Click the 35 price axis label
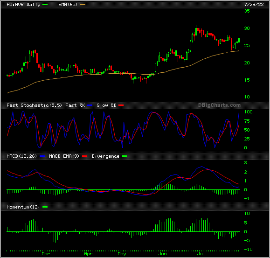 click(x=247, y=11)
